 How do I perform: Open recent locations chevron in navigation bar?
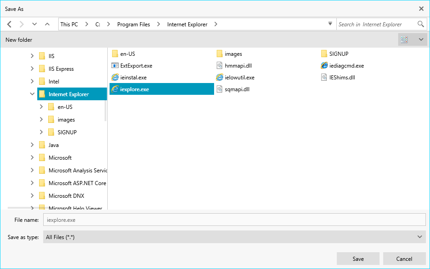[x=34, y=24]
